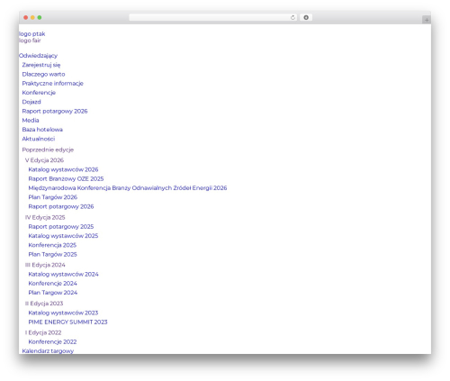Select the Media link

point(31,121)
